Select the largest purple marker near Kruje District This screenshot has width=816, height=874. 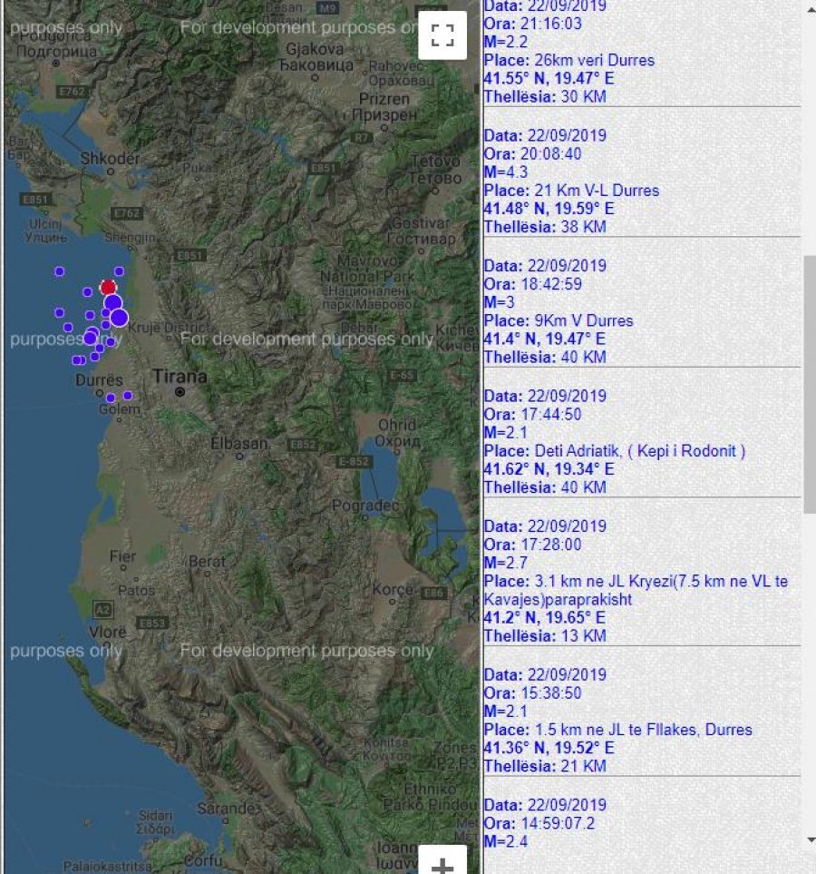119,318
